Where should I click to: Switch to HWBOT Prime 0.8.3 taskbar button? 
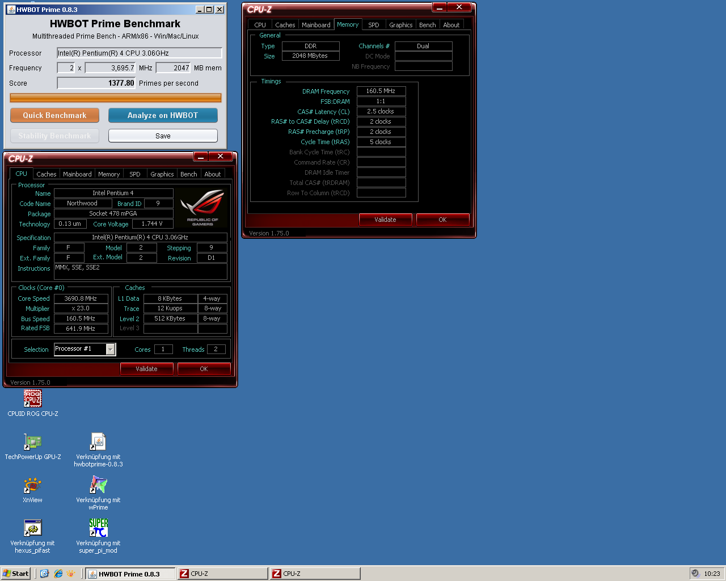130,574
